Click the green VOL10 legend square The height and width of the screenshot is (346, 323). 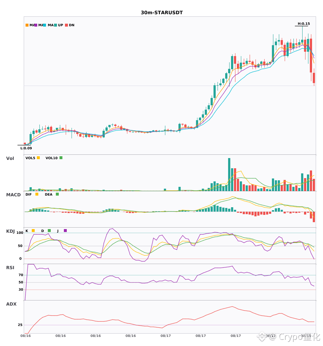[x=61, y=158]
